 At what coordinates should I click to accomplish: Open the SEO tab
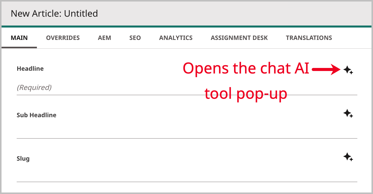tap(135, 38)
